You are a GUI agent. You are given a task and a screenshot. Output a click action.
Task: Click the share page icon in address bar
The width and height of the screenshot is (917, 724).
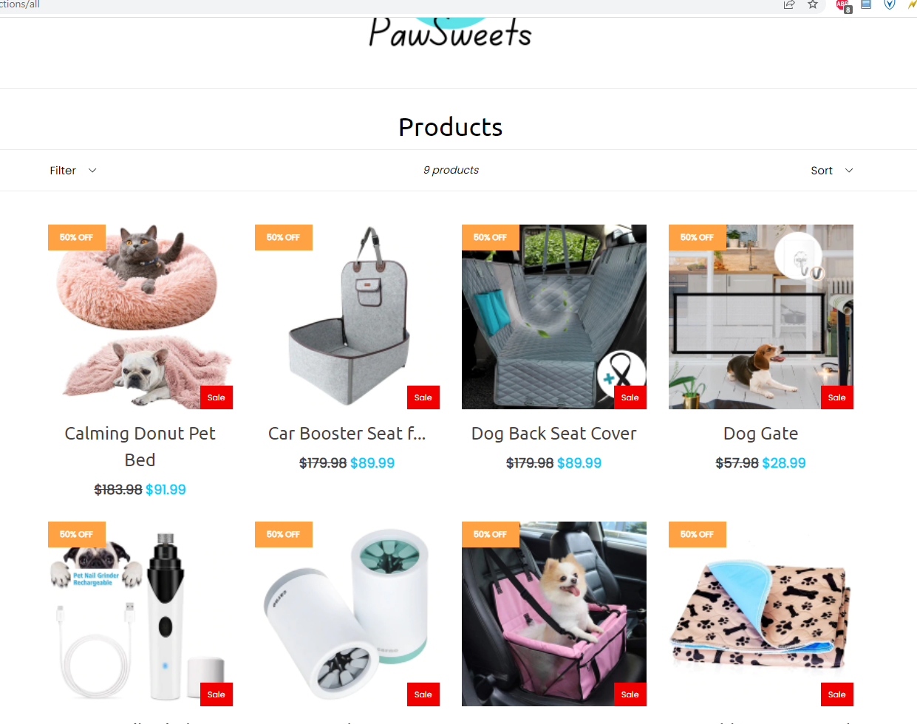click(x=789, y=4)
